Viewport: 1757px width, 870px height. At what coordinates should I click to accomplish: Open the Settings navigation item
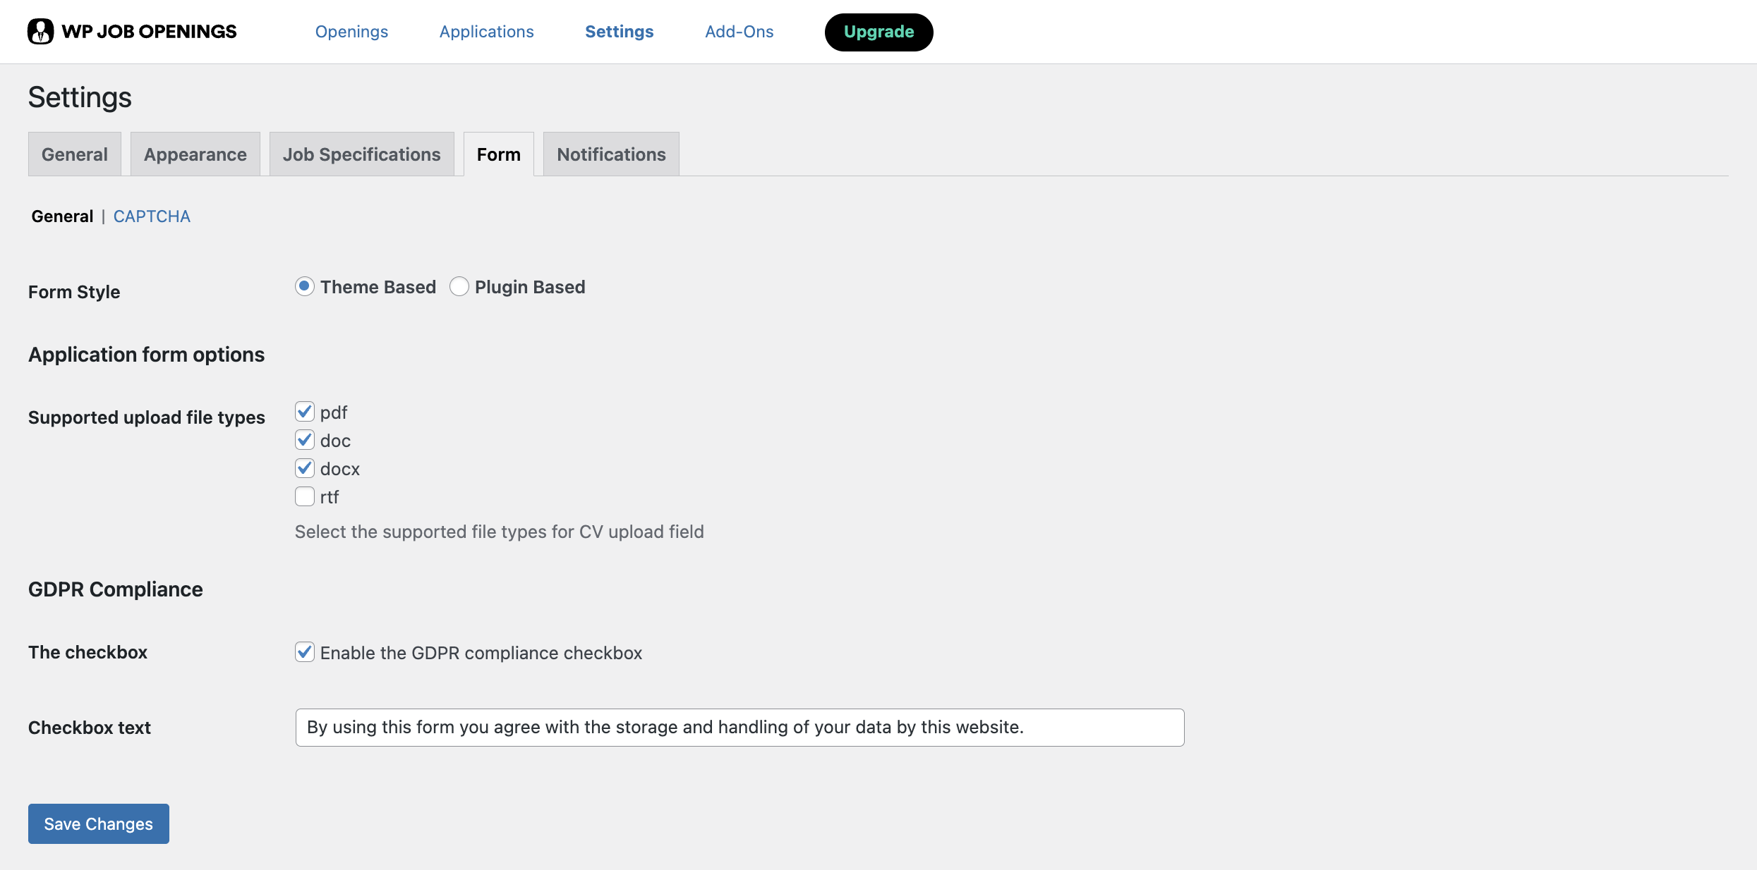click(619, 32)
